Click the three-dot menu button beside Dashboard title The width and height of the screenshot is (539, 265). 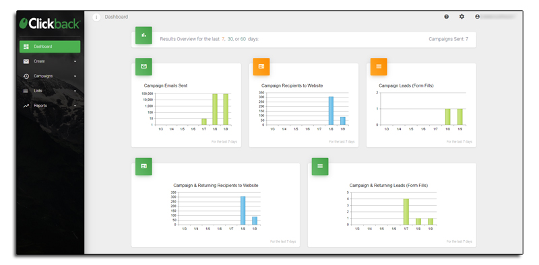point(96,17)
